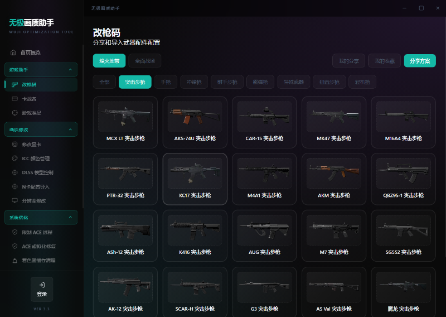Viewport: 446px width, 317px height.
Task: Open the M4A1 weapon card
Action: pos(264,179)
